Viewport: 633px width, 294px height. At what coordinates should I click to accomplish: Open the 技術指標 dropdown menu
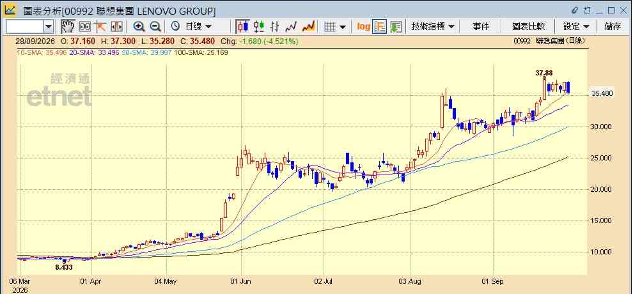tap(433, 27)
